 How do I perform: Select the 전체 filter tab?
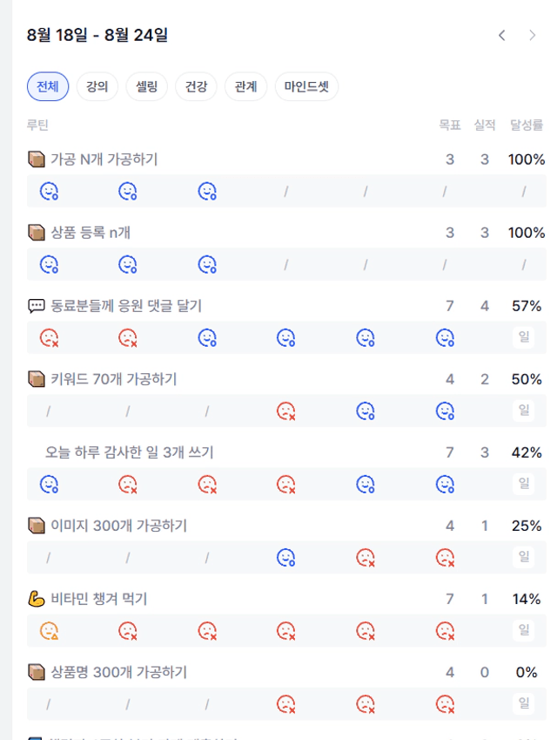48,86
